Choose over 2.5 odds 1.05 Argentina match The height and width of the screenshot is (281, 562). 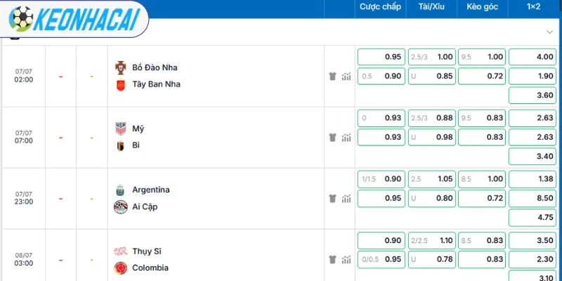[x=432, y=179]
